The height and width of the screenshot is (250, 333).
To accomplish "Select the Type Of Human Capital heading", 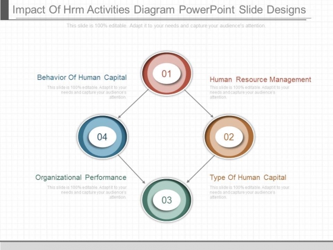I will coord(248,177).
